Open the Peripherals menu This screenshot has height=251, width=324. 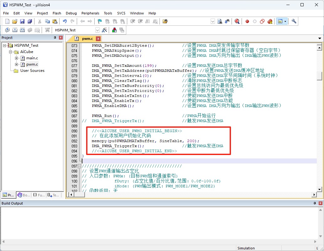click(90, 13)
